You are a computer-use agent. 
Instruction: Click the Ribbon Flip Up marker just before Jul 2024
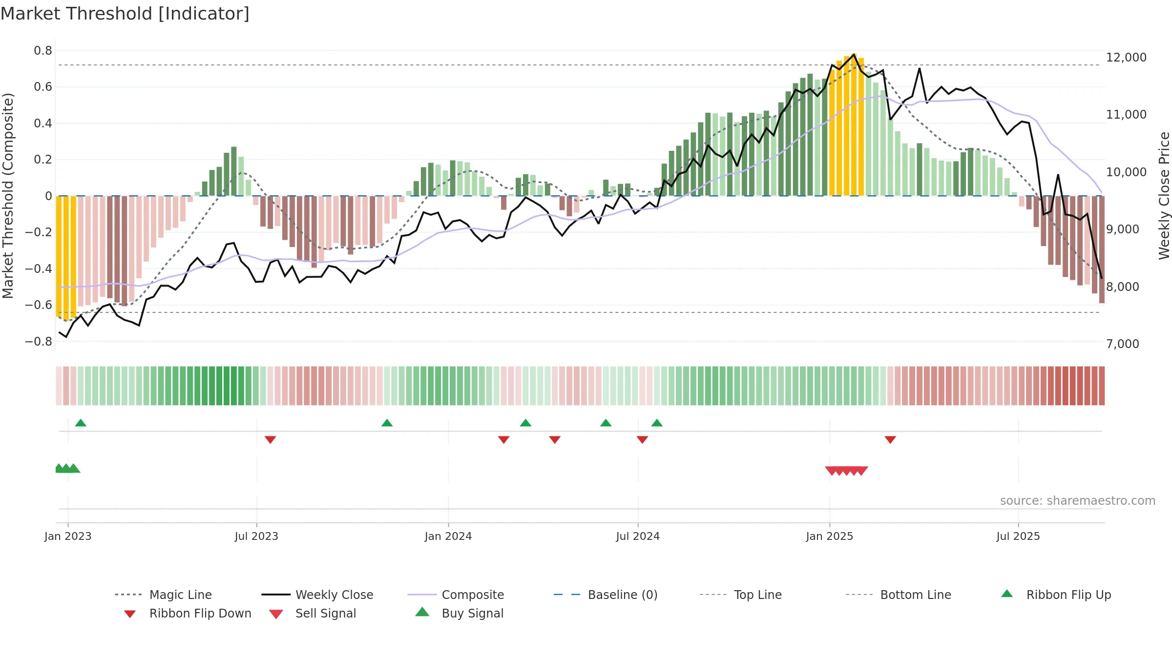click(x=606, y=423)
